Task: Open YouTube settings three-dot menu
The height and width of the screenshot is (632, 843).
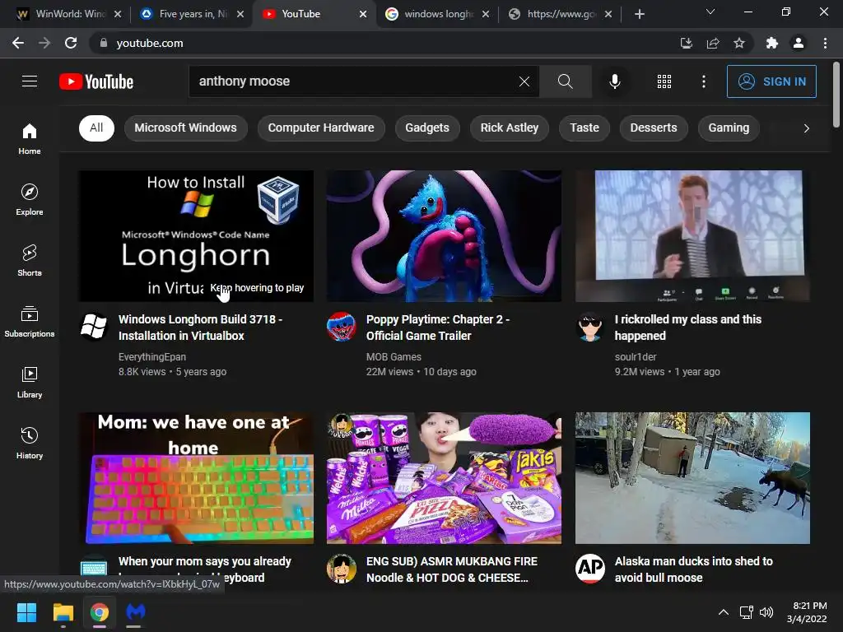Action: [x=703, y=81]
